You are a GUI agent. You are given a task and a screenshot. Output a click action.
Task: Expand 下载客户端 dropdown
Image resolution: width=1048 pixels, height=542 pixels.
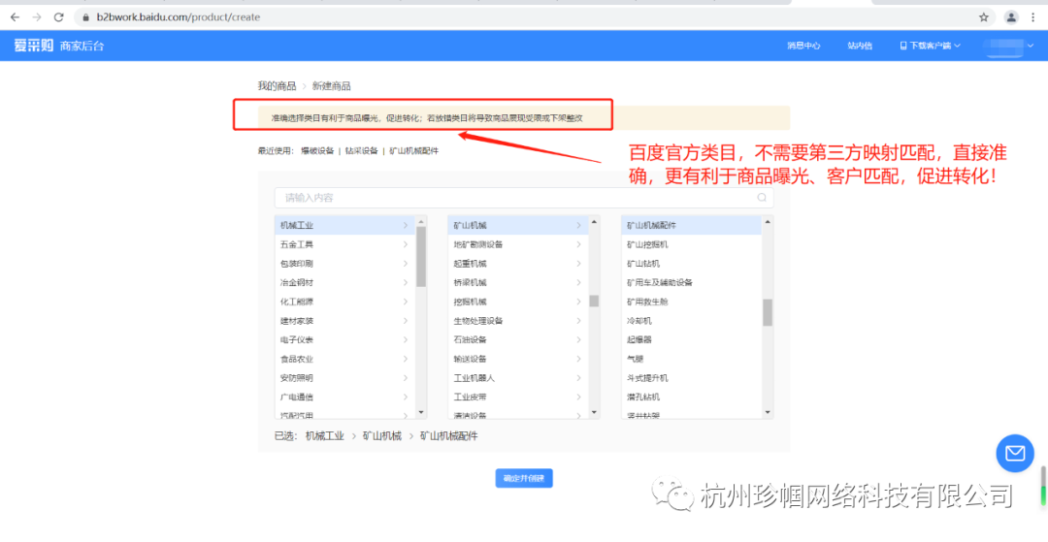click(930, 47)
